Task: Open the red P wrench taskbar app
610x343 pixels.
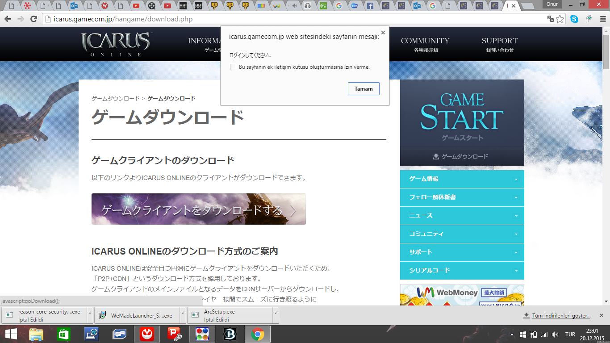Action: click(x=174, y=334)
